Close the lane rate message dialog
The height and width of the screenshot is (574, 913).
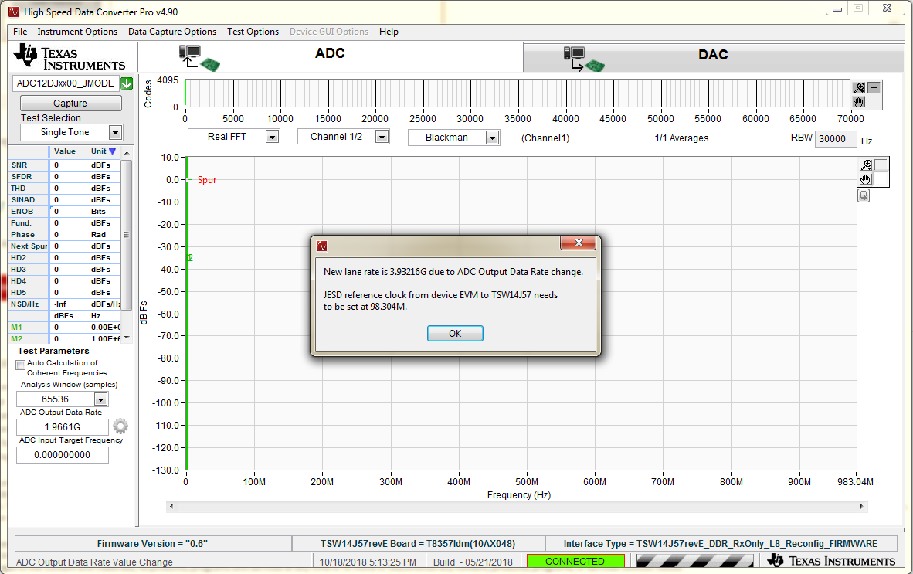click(579, 243)
